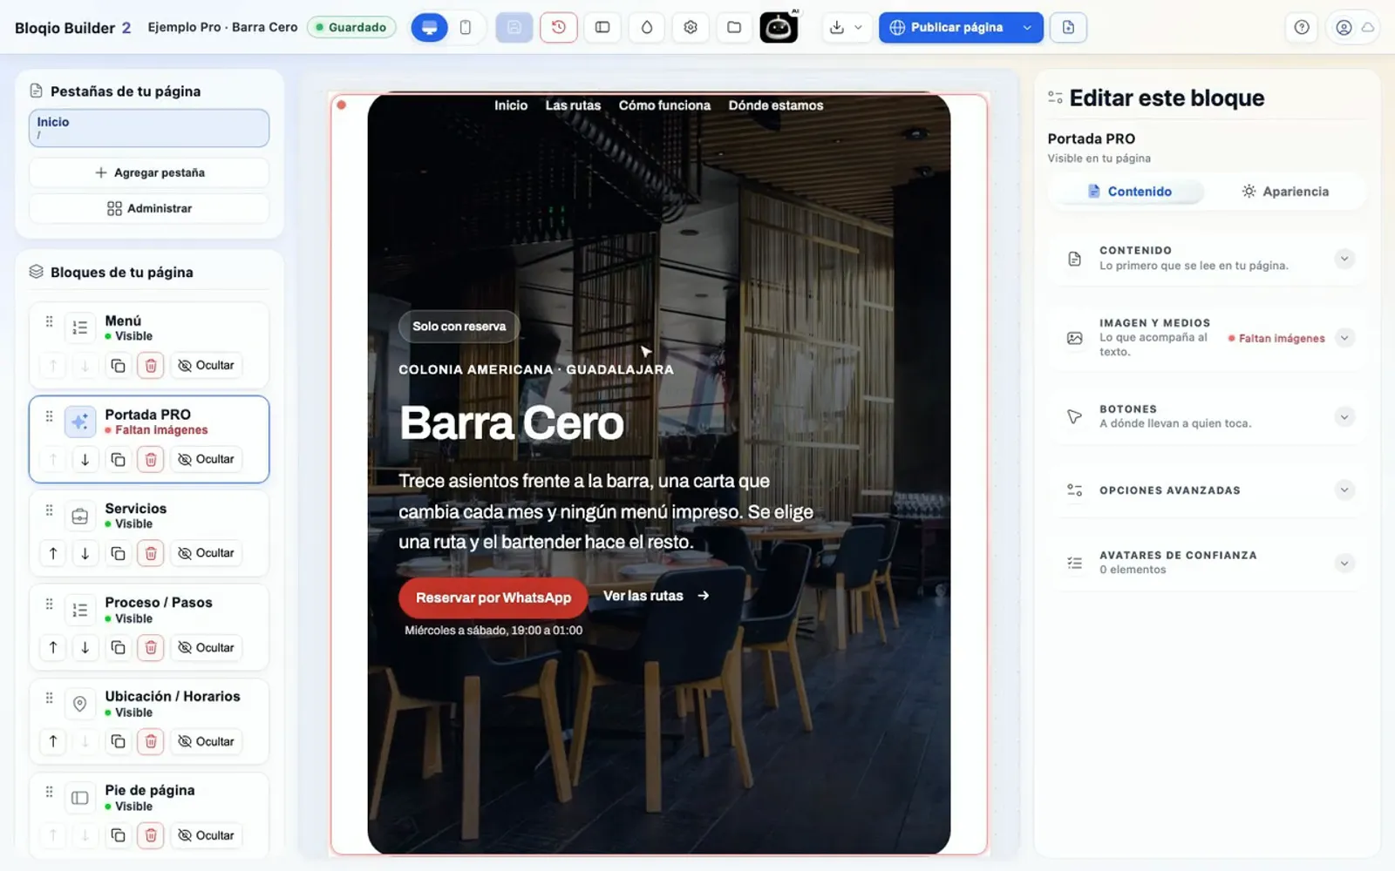Screen dimensions: 1395x871
Task: Click Agregar pestaña button
Action: tap(149, 172)
